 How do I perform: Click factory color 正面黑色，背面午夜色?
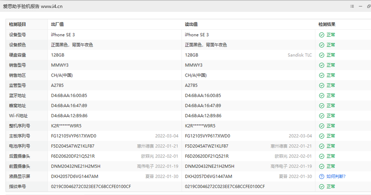click(x=72, y=45)
